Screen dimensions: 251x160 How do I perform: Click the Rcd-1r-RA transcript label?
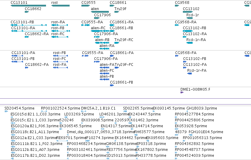[x=196, y=40]
